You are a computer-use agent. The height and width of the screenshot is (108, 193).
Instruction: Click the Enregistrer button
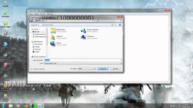(103, 69)
